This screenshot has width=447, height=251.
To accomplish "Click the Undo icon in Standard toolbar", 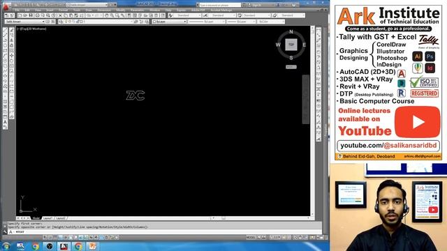I will [89, 15].
